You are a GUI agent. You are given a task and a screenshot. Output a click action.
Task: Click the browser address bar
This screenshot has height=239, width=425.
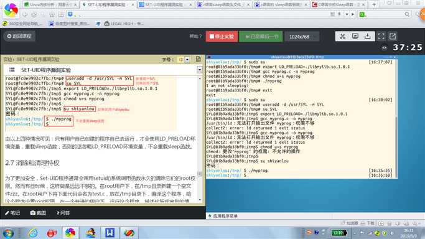(x=200, y=14)
